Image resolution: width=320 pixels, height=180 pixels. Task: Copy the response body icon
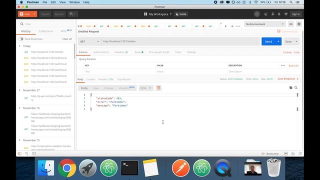coord(290,87)
